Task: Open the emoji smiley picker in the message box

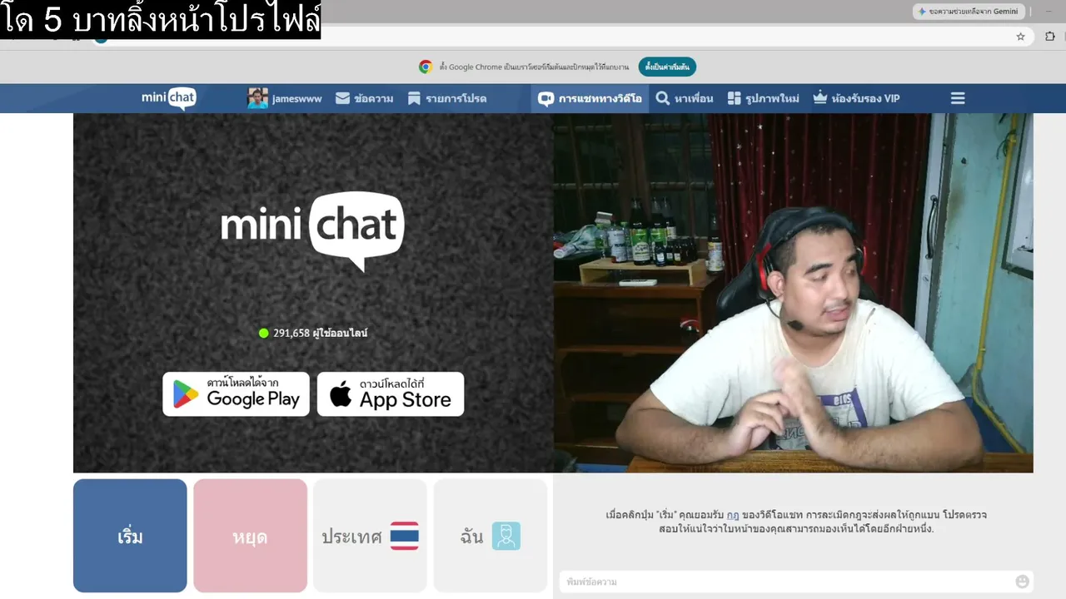Action: click(1022, 582)
